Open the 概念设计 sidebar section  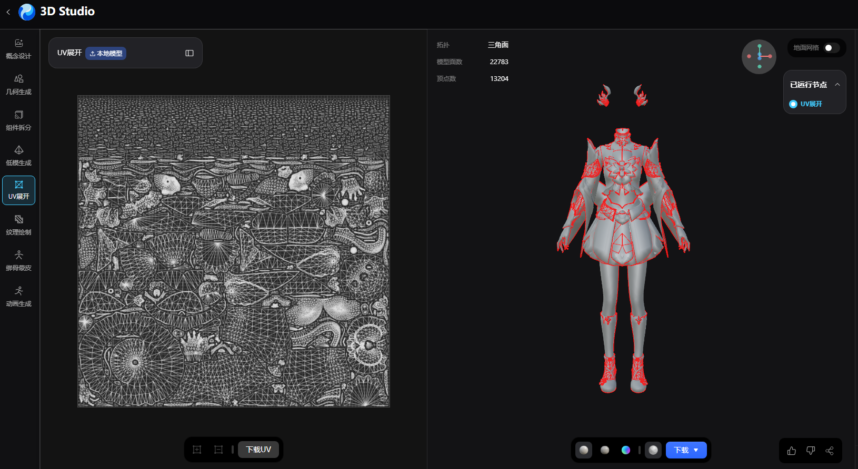coord(19,49)
